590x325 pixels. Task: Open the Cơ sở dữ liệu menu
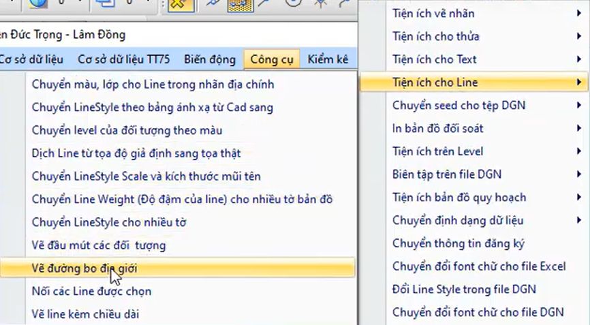(31, 59)
